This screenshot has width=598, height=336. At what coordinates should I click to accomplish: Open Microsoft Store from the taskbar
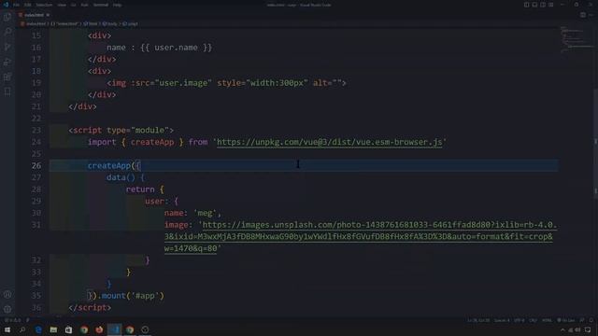pyautogui.click(x=68, y=329)
